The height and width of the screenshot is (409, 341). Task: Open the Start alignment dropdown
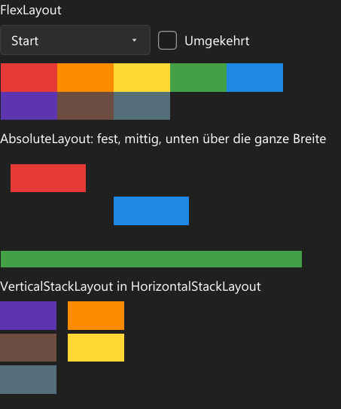[75, 40]
